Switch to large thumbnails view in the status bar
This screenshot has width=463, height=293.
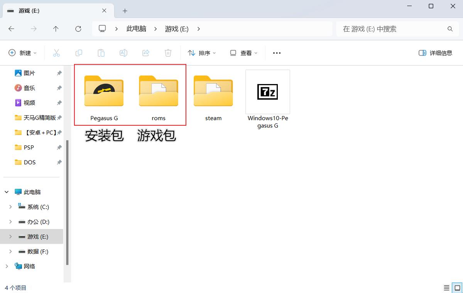pos(456,288)
